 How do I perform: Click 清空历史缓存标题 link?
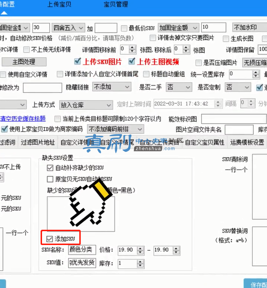pyautogui.click(x=23, y=118)
